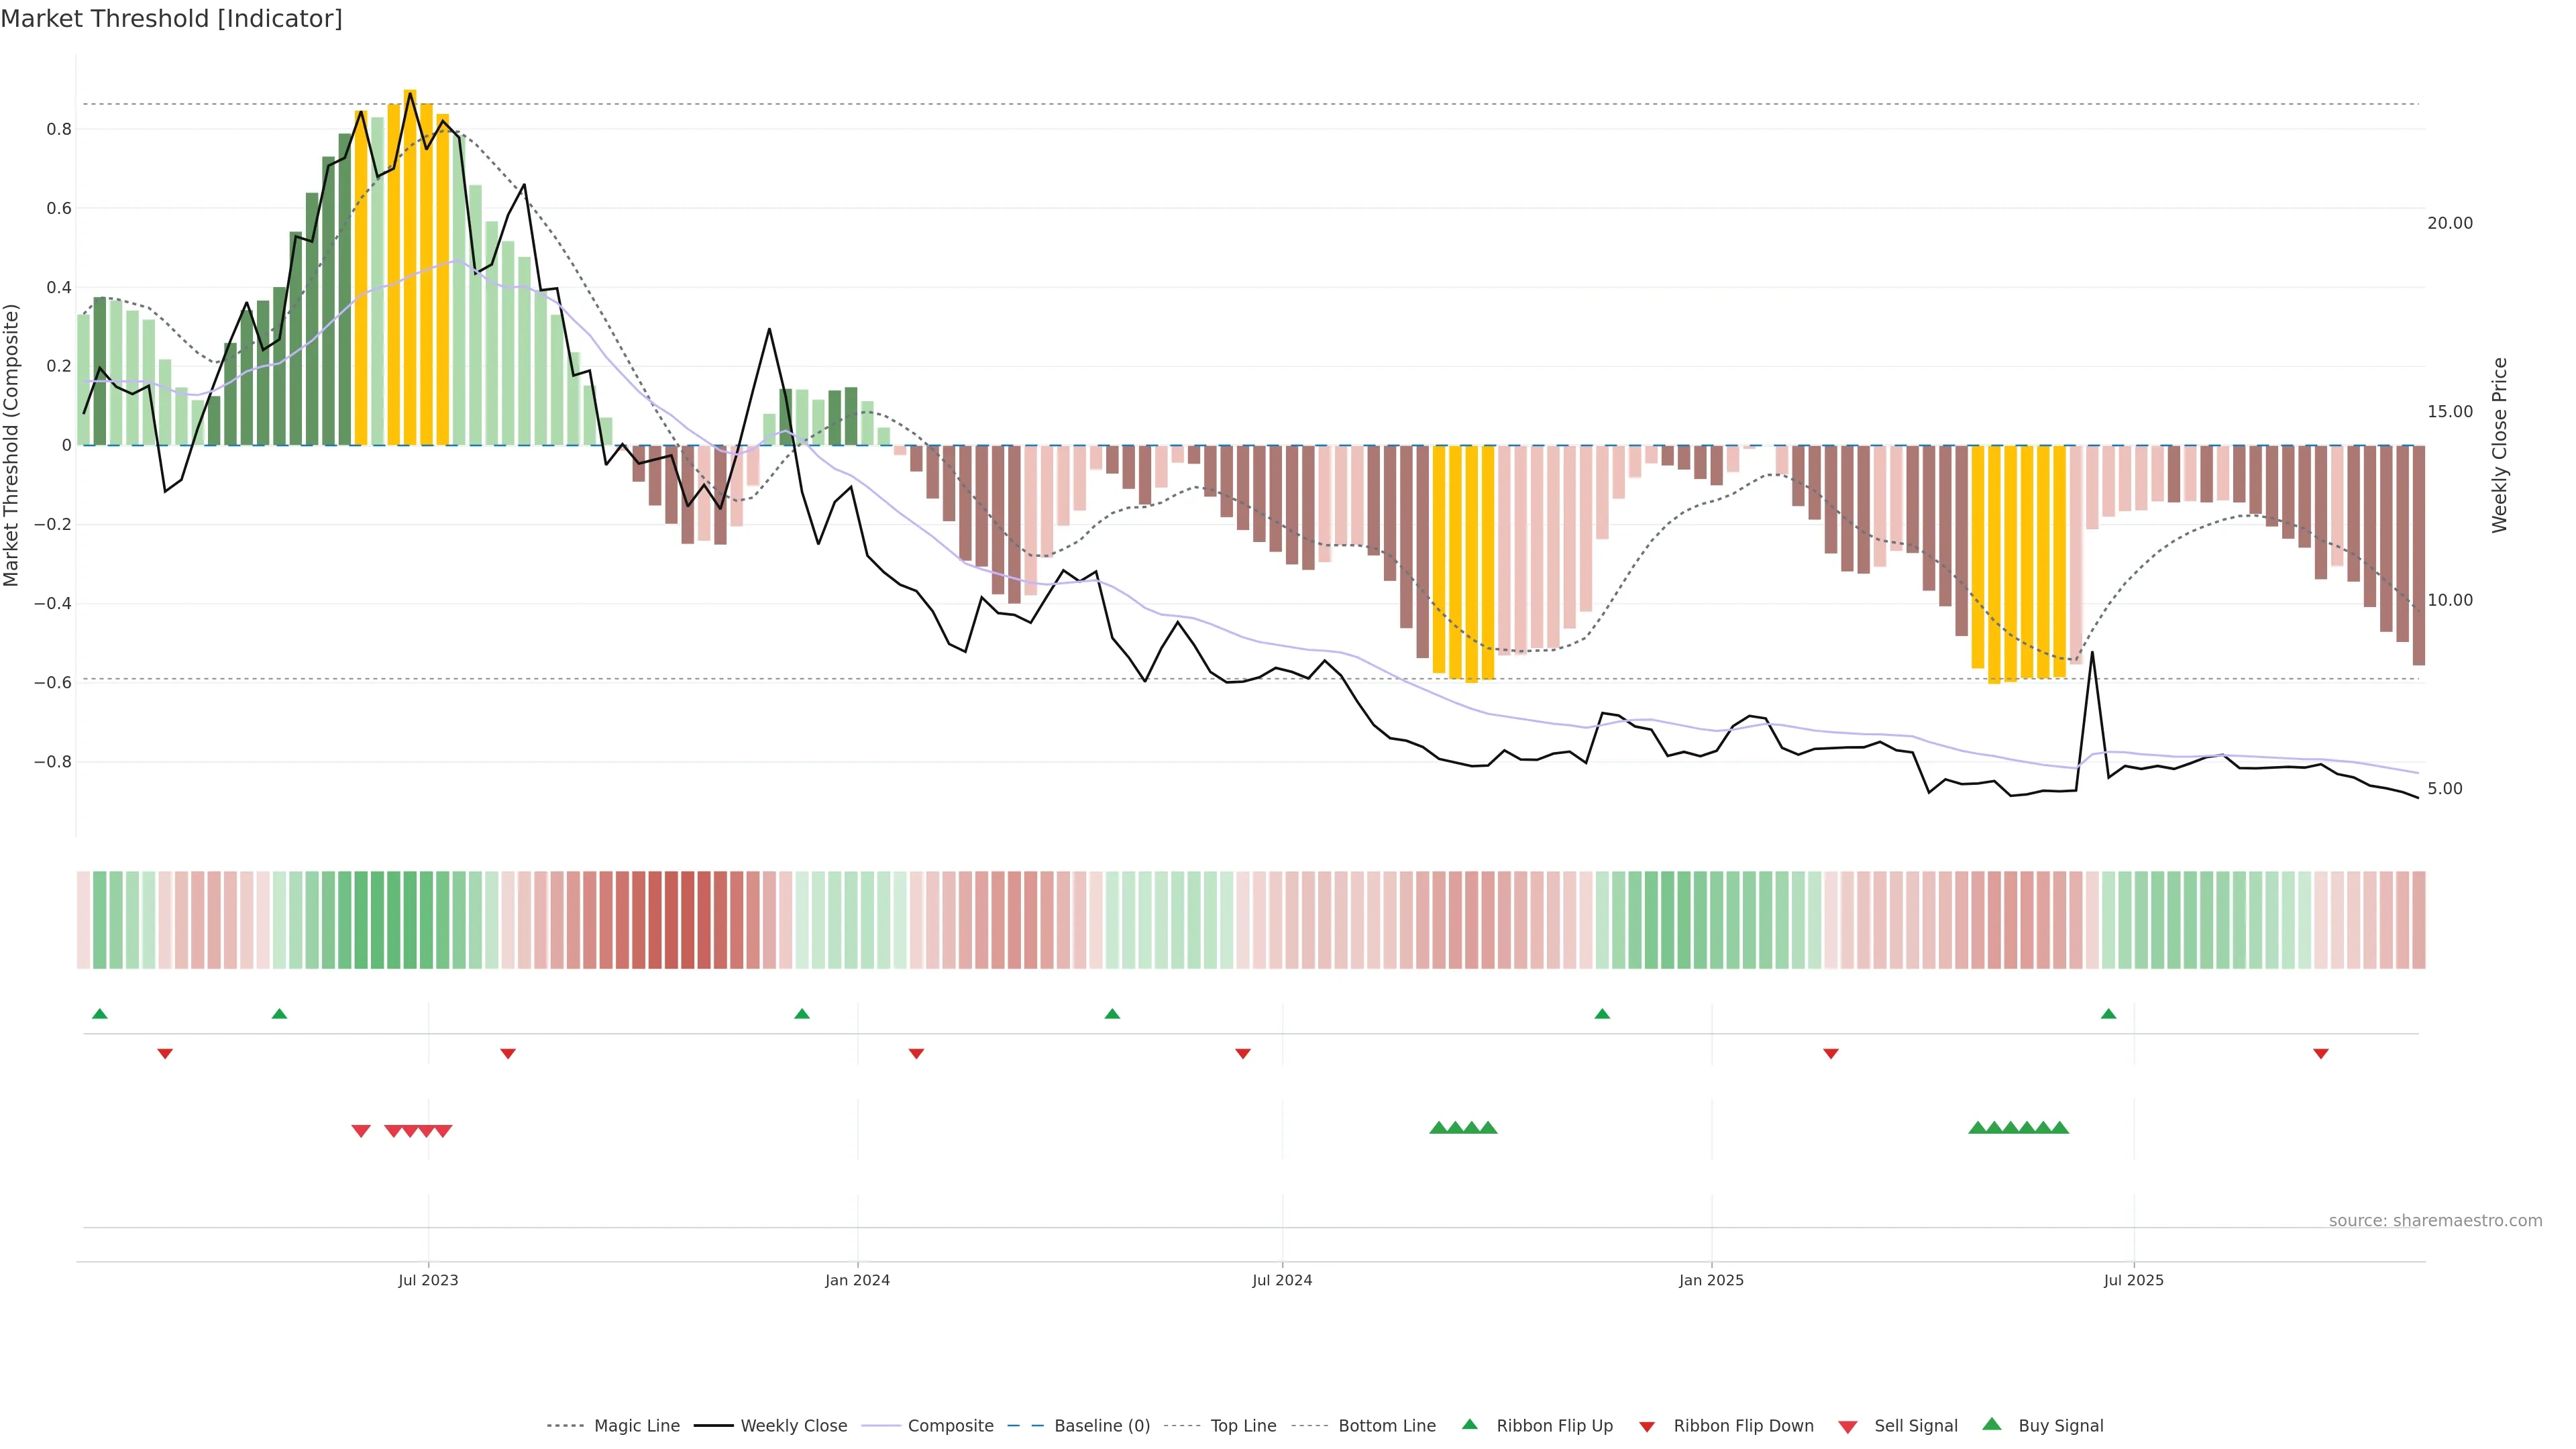Click the Market Threshold [Indicator] title
This screenshot has height=1449, width=2576.
(x=171, y=19)
